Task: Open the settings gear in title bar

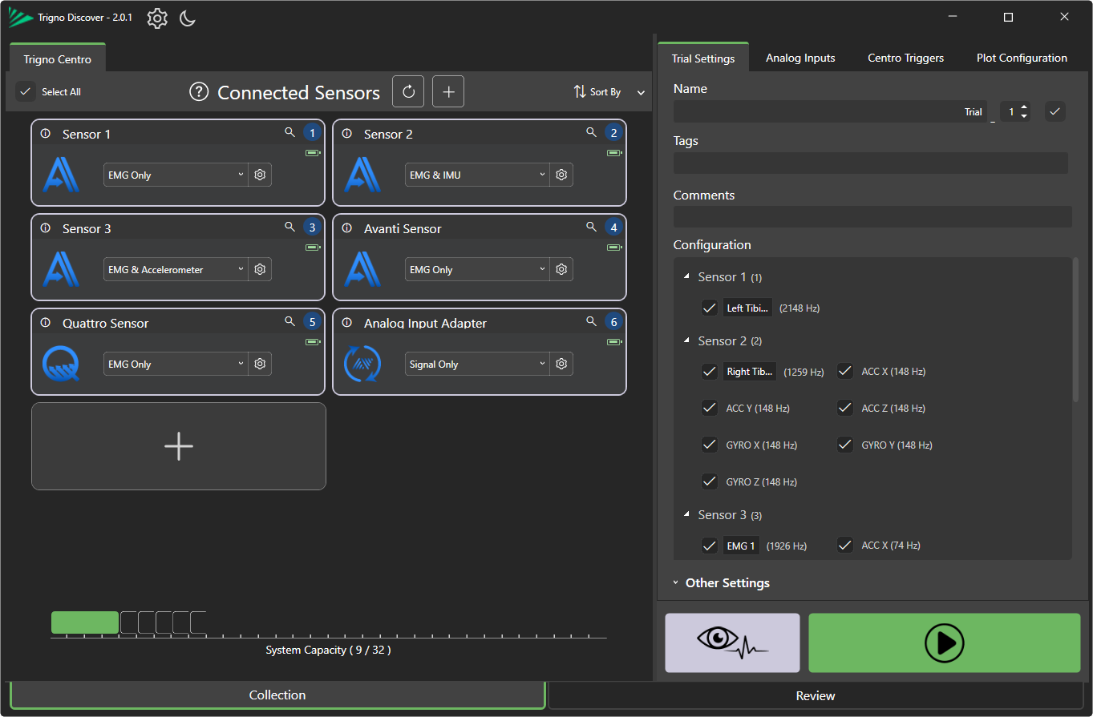Action: click(157, 18)
